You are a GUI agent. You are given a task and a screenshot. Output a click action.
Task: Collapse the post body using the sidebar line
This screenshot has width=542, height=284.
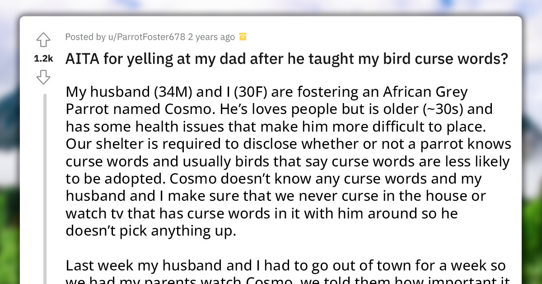click(45, 181)
